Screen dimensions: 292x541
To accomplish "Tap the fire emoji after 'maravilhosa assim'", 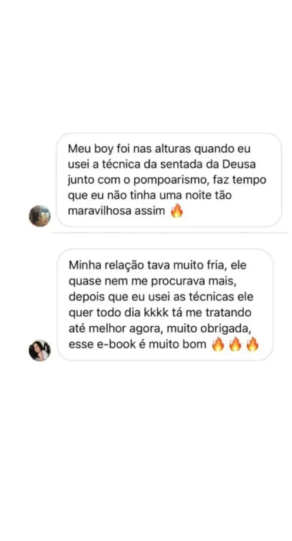I will tap(177, 211).
